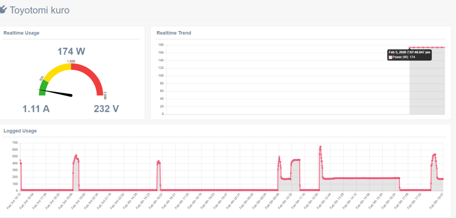This screenshot has width=456, height=218.
Task: Click the Feb 4th 16:07 axis label
Action: pyautogui.click(x=155, y=201)
